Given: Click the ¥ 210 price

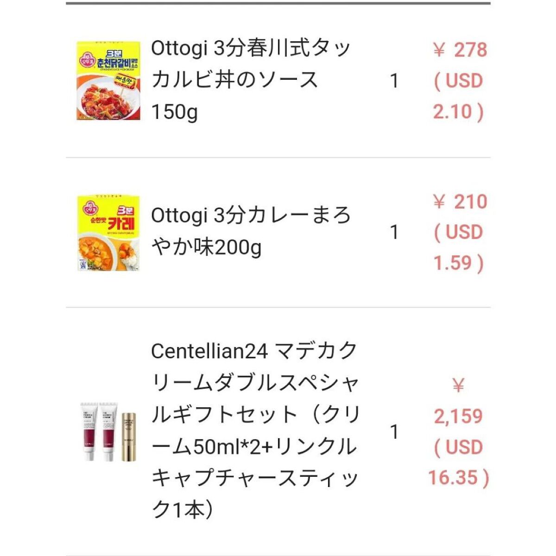Looking at the screenshot, I should coord(460,202).
